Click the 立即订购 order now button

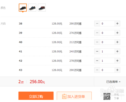pos(36,96)
